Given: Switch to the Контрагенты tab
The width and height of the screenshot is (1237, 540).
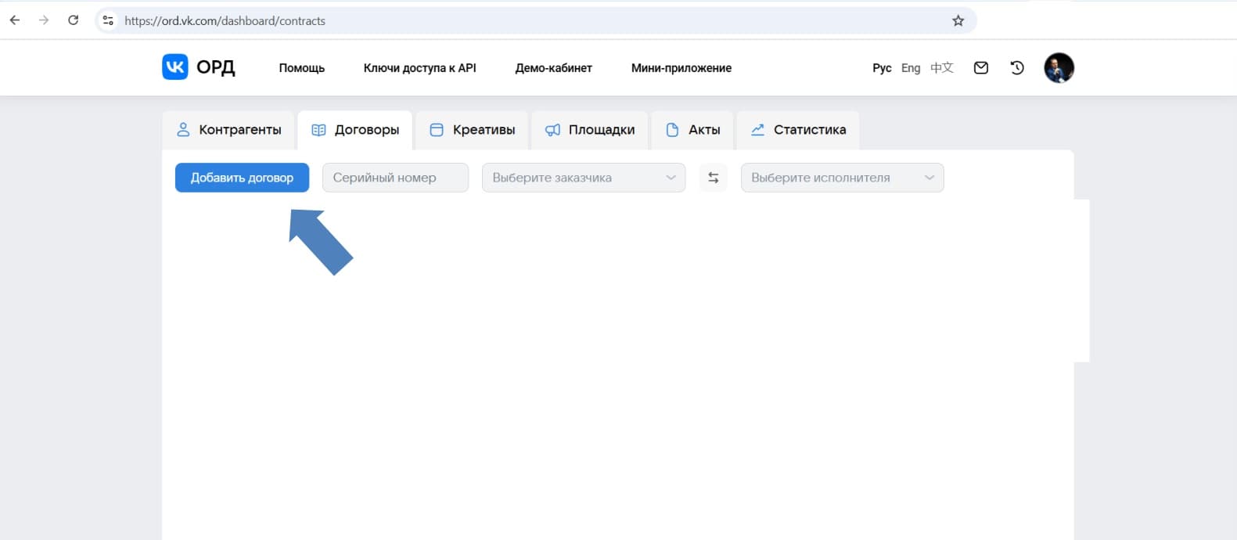Looking at the screenshot, I should 228,130.
